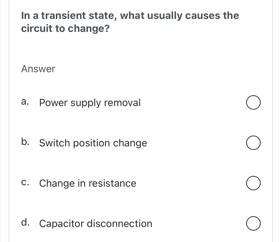Click the label d next to fourth option
This screenshot has width=279, height=242.
click(x=25, y=222)
